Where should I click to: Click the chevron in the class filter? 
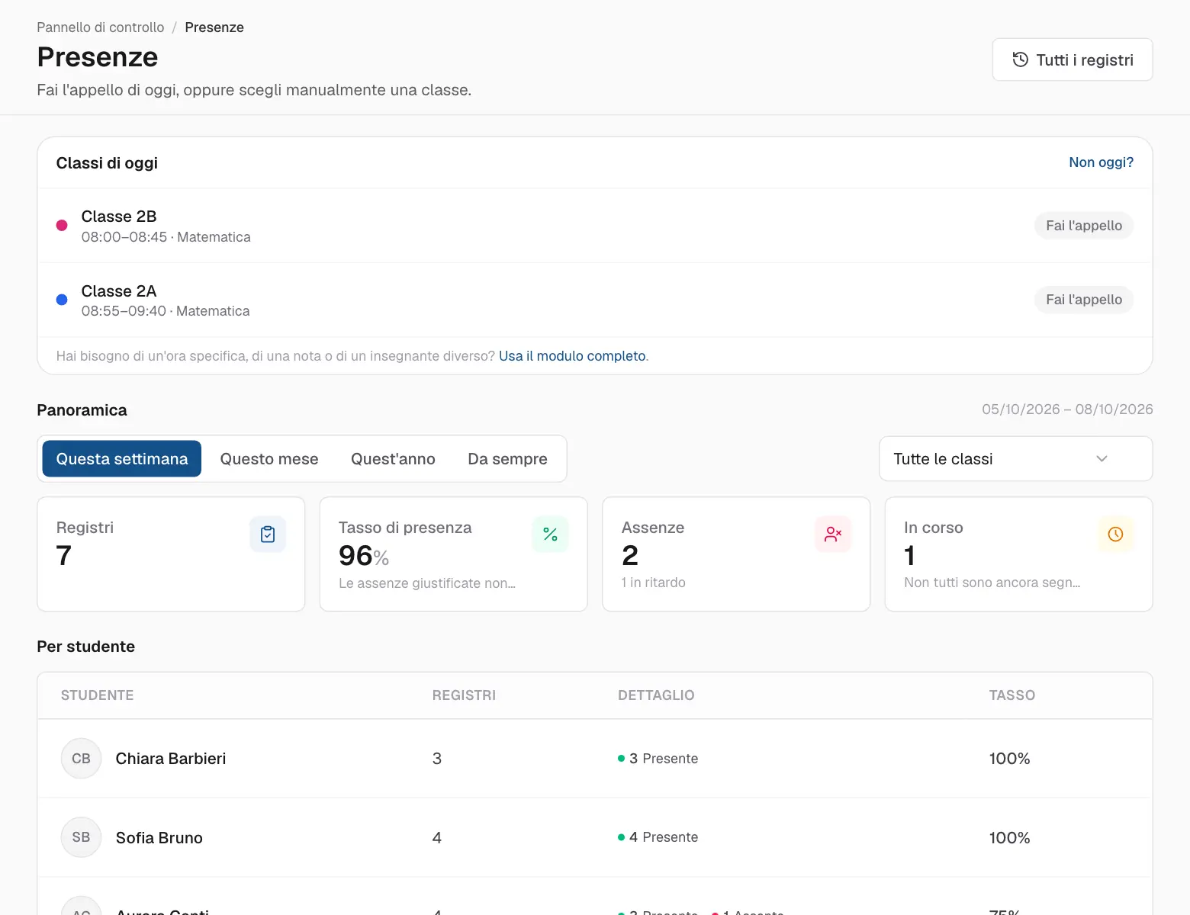pyautogui.click(x=1102, y=459)
